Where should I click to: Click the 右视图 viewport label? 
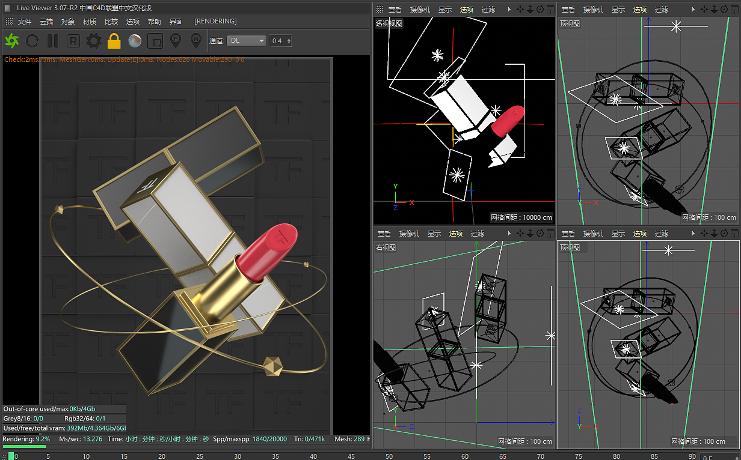pos(386,247)
